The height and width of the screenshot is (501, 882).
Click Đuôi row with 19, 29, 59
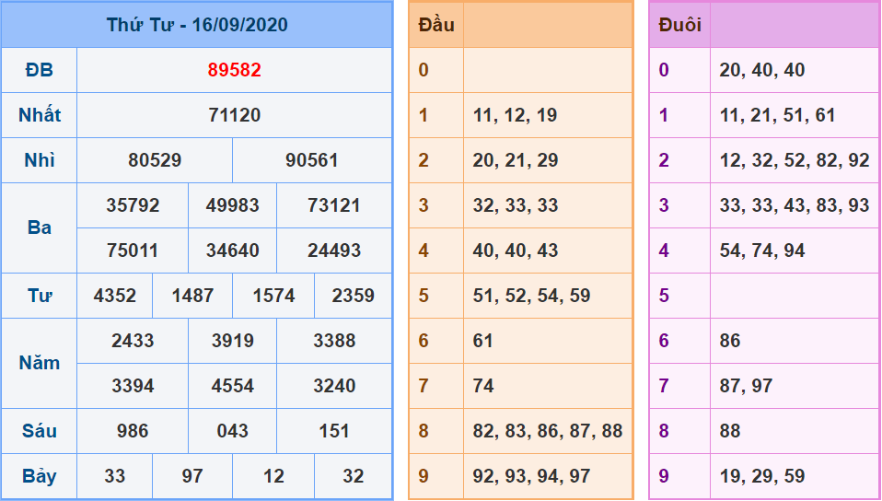point(762,476)
